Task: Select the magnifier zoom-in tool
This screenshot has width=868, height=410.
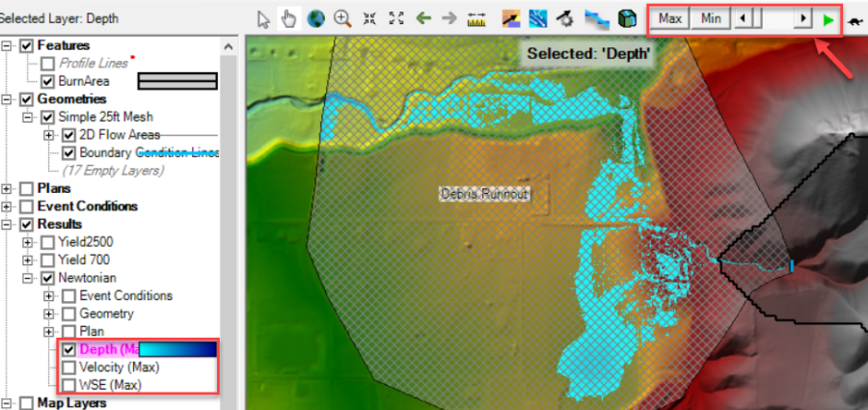Action: (x=342, y=18)
